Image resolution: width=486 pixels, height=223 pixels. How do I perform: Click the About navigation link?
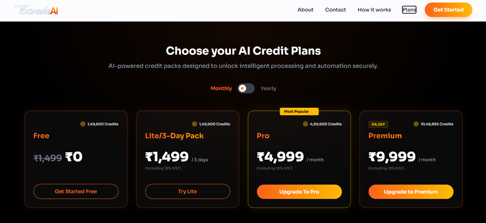(x=305, y=10)
